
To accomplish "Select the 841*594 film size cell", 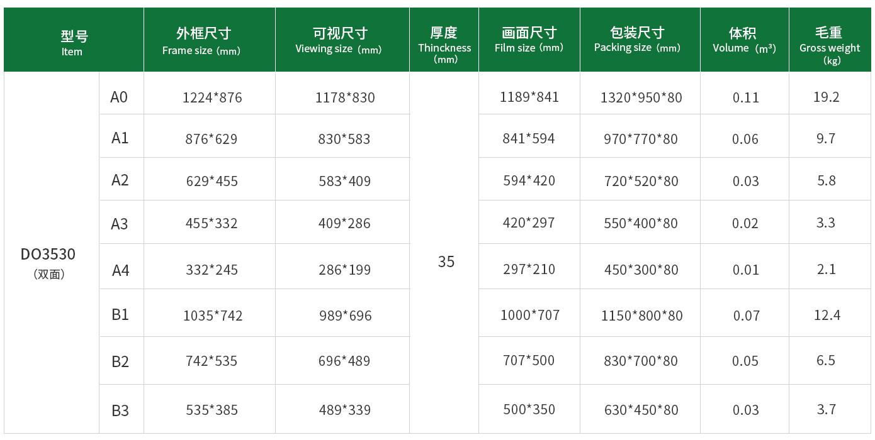I will pos(529,138).
